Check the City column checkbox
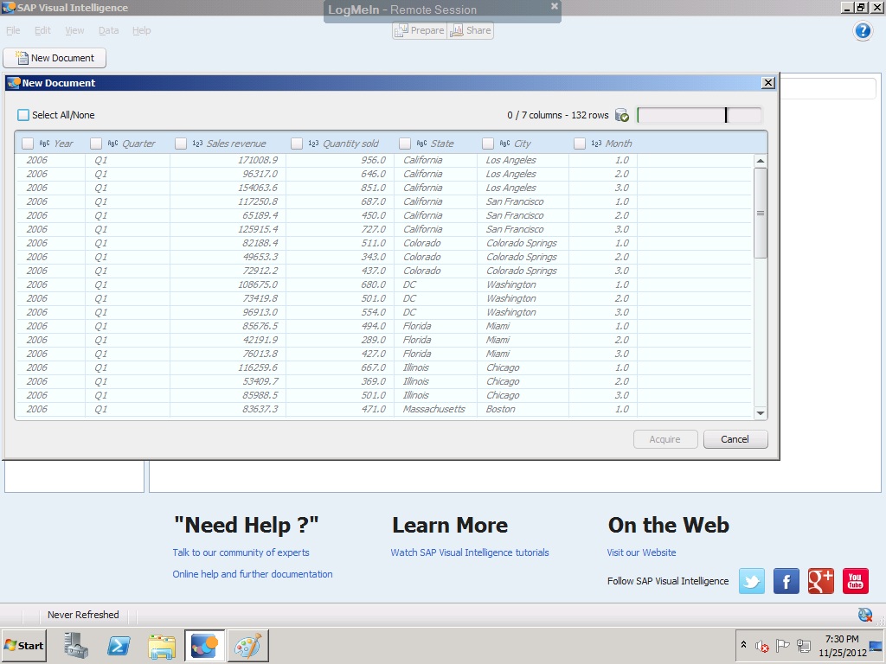 (488, 144)
